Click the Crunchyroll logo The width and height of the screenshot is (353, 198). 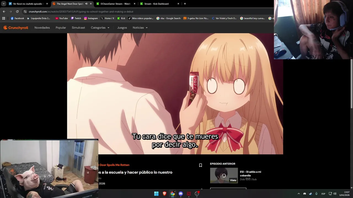point(16,28)
